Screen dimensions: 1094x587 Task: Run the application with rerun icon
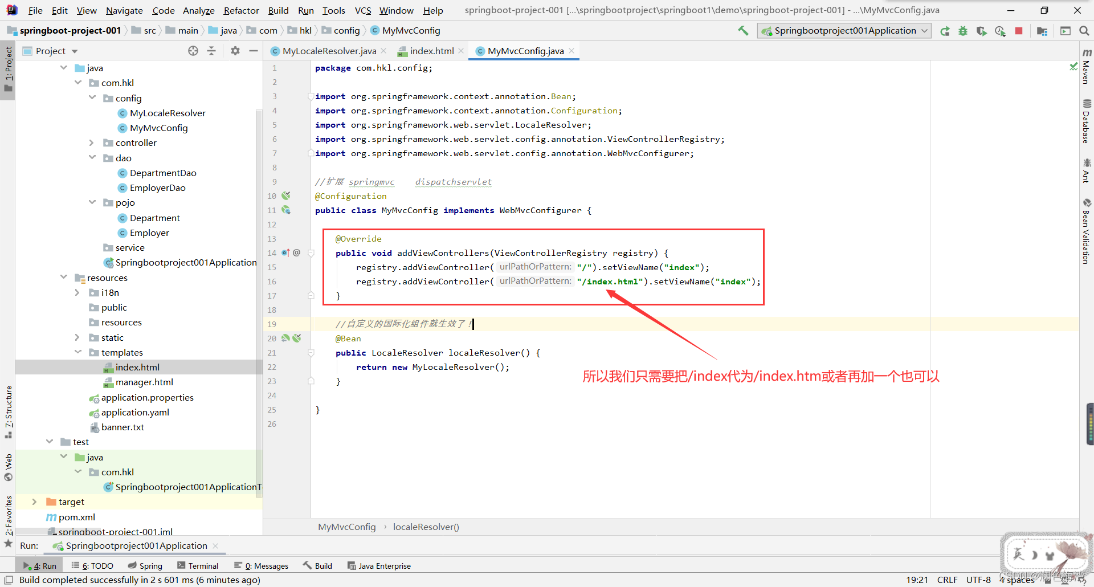945,31
